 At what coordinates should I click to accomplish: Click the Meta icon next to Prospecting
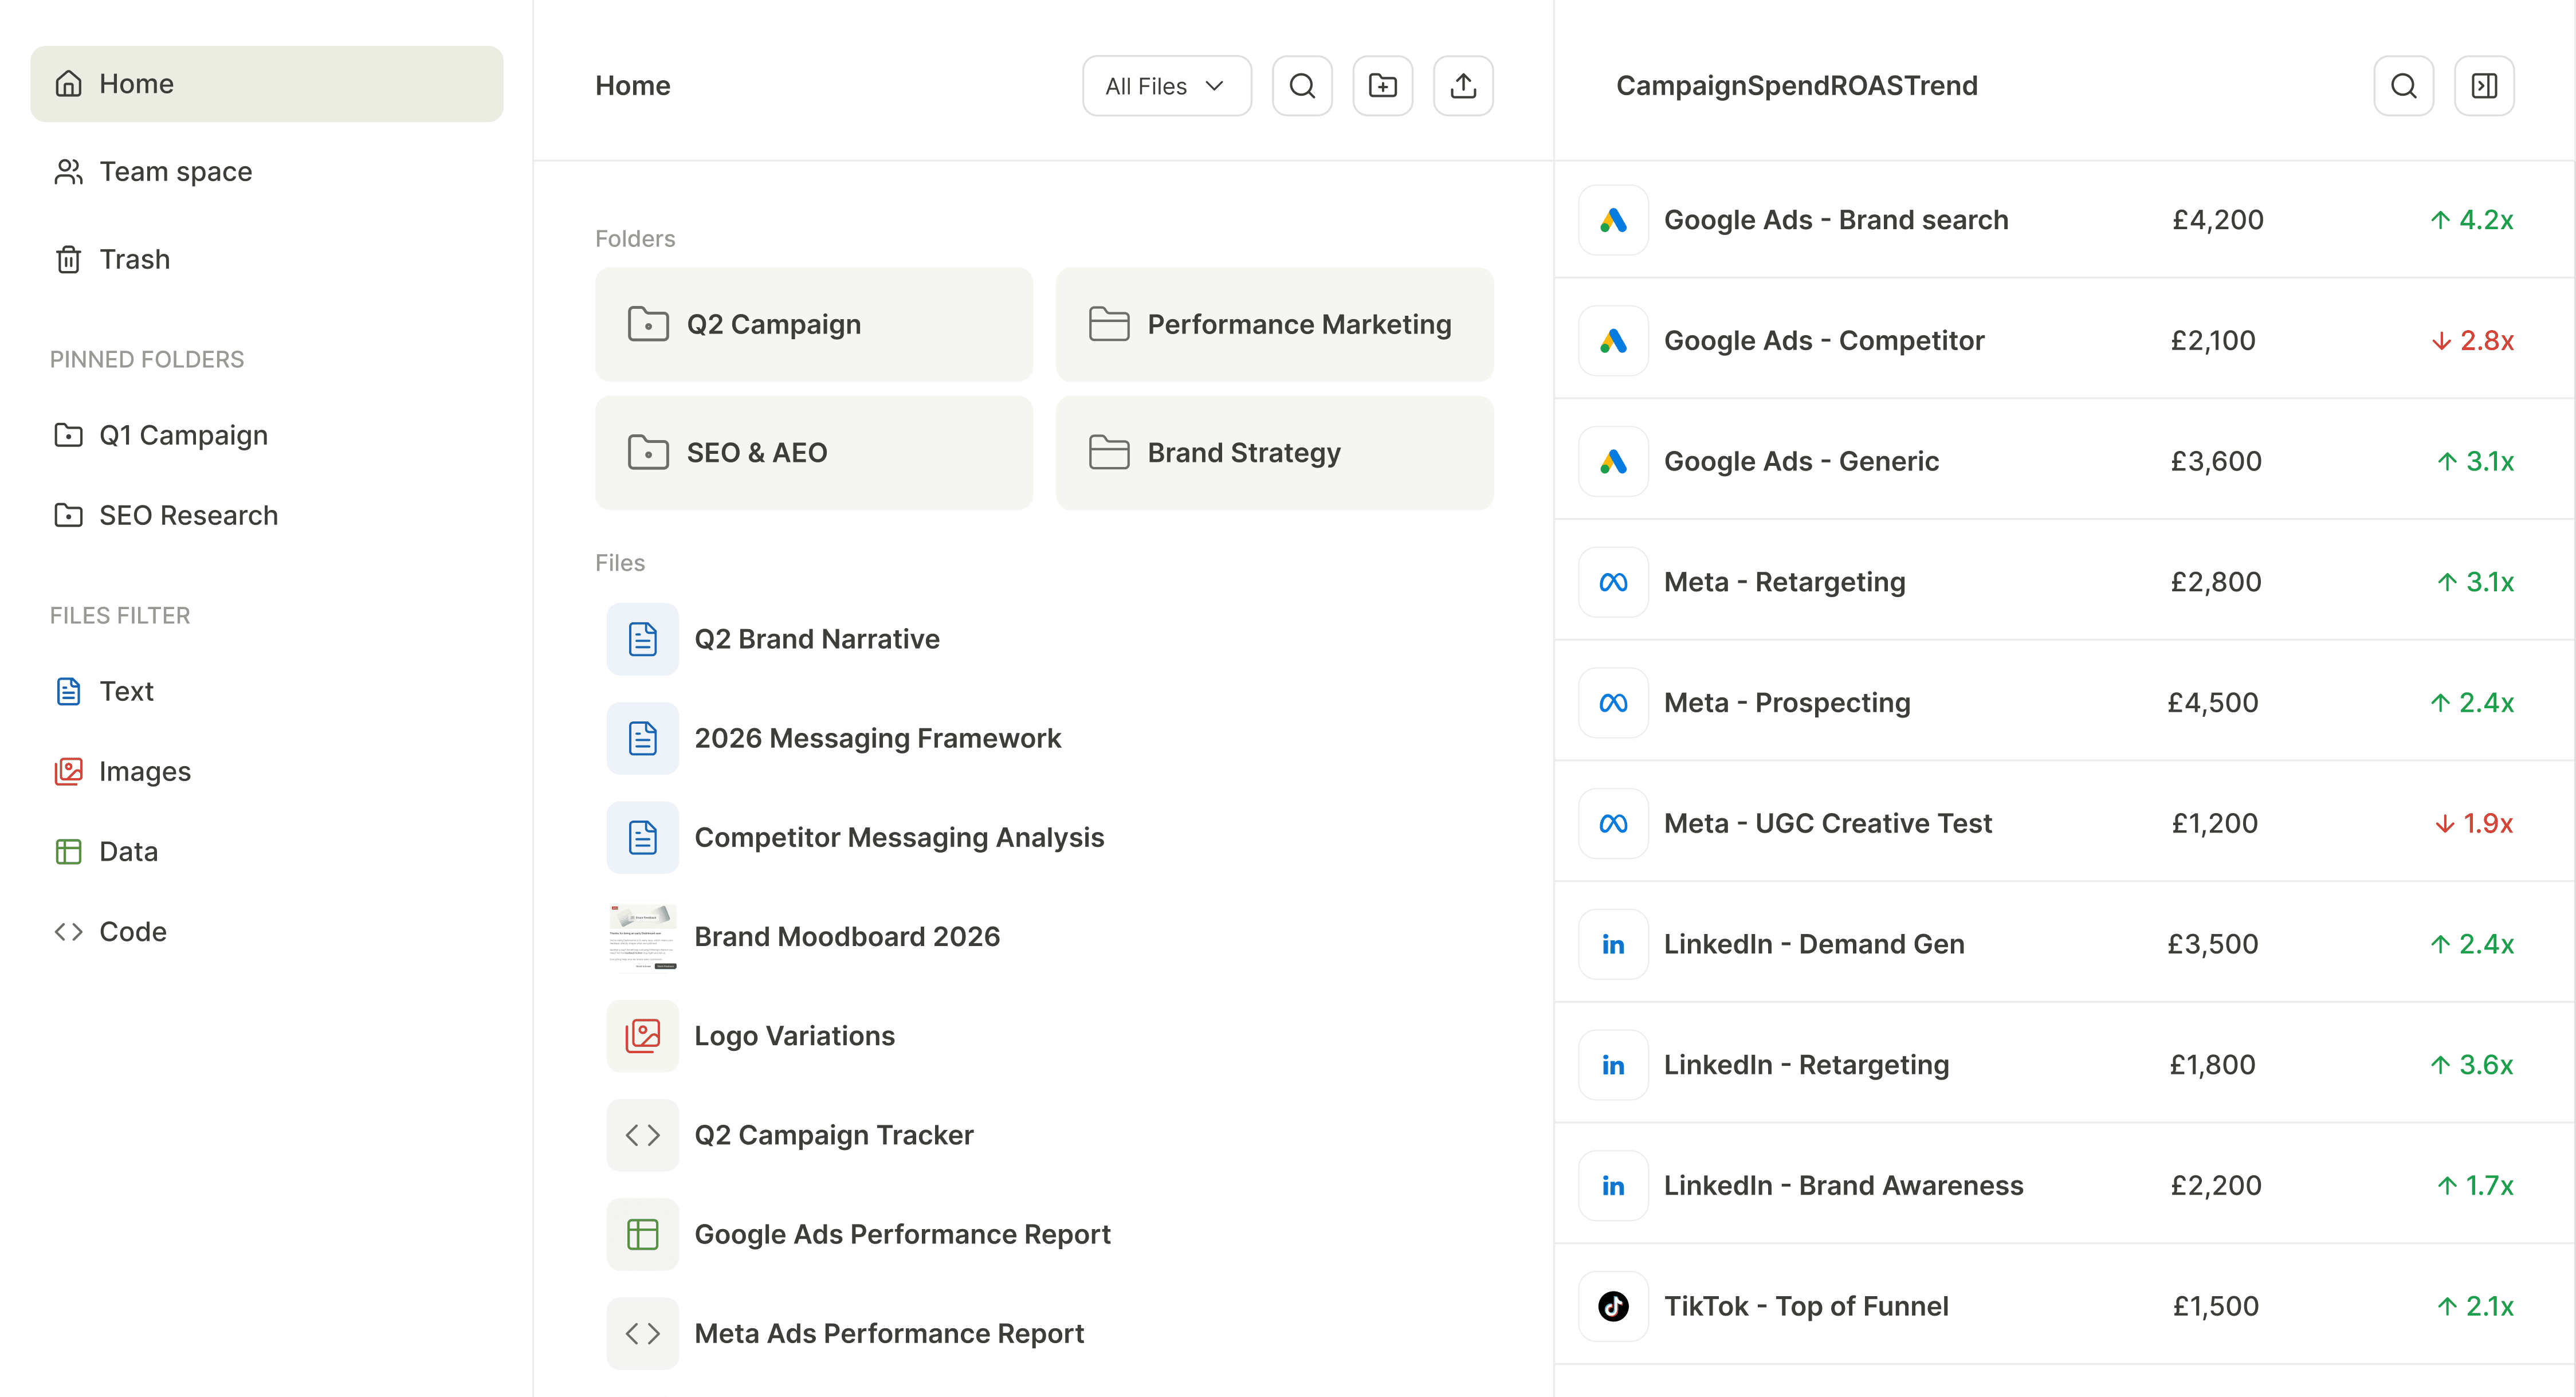pyautogui.click(x=1613, y=702)
